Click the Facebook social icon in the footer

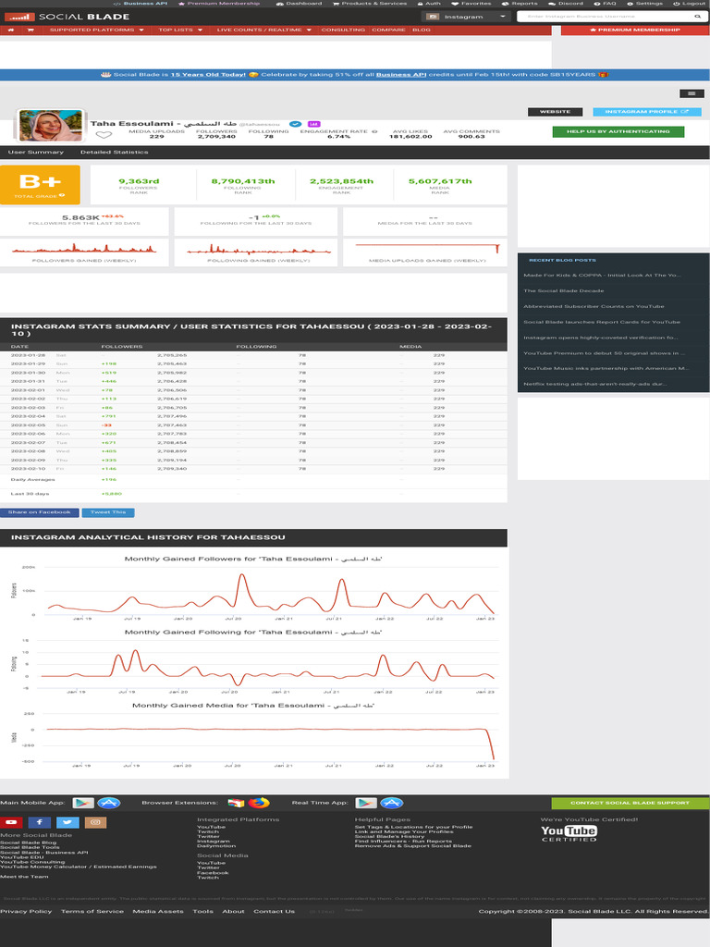point(39,822)
